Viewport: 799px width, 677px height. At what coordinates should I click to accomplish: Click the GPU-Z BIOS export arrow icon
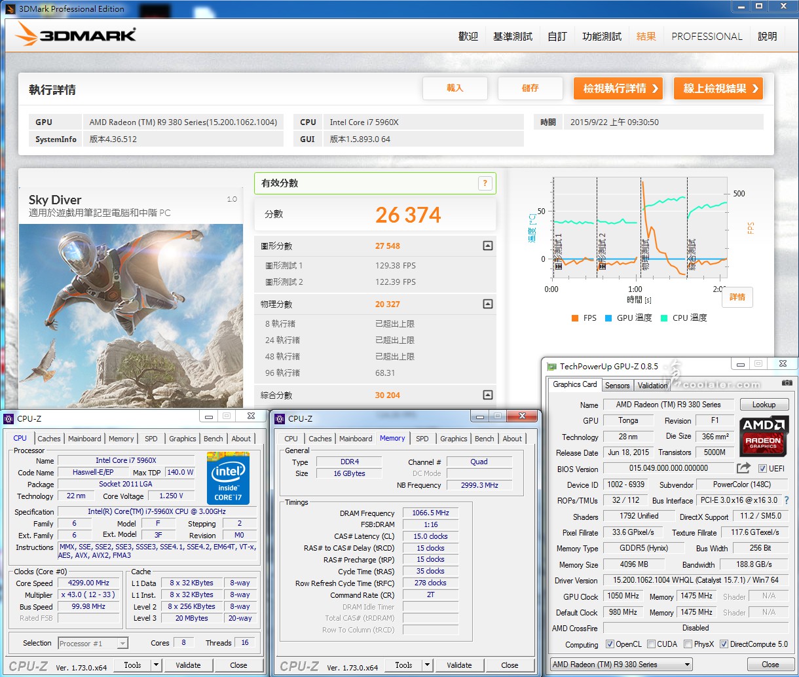click(x=743, y=468)
